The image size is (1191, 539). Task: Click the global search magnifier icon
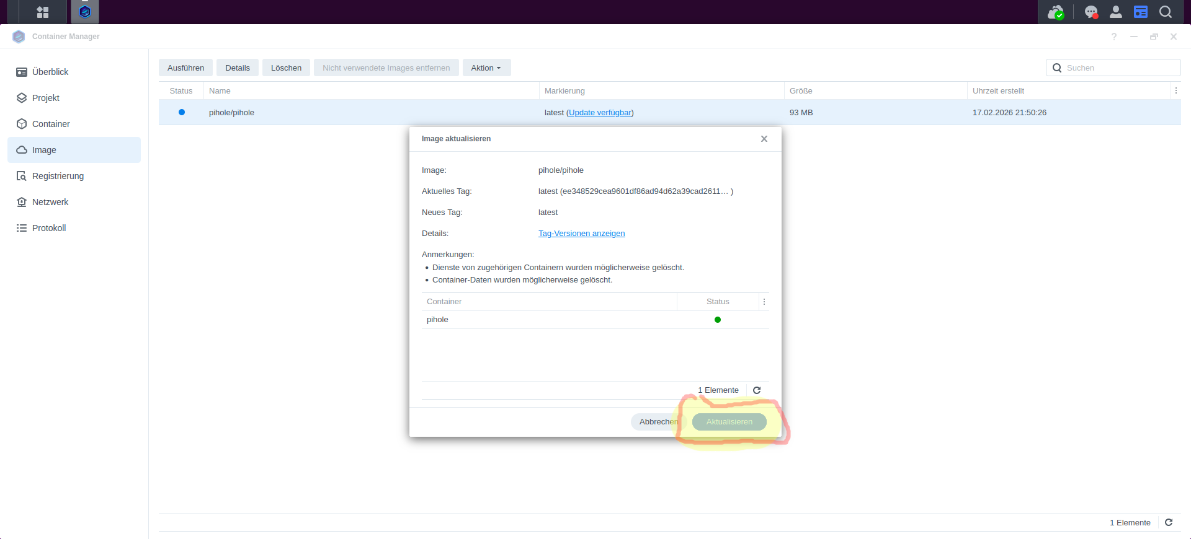click(1166, 12)
